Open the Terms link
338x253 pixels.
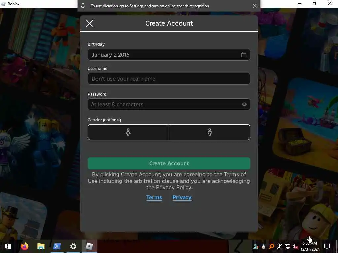[x=154, y=198]
